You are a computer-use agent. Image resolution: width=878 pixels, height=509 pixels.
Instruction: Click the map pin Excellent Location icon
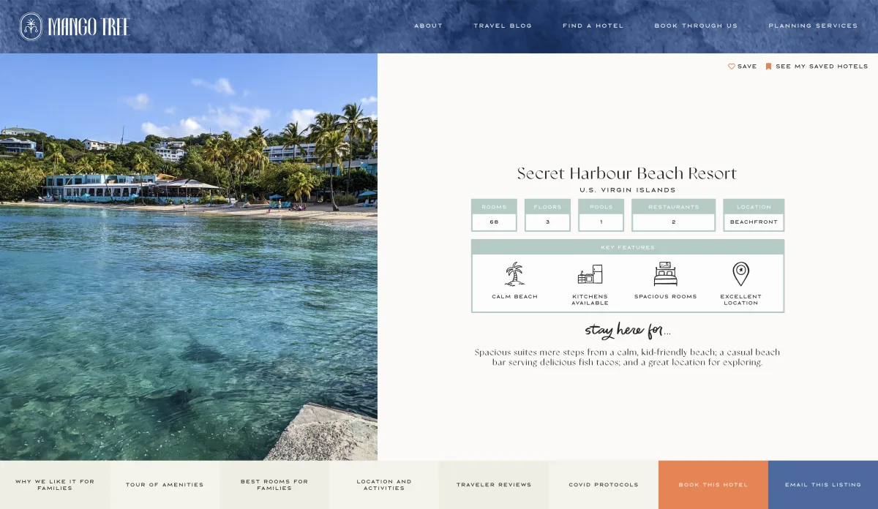[741, 274]
